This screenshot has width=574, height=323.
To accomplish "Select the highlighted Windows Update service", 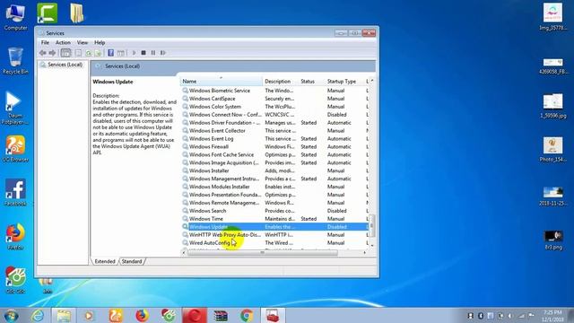I will [x=274, y=227].
